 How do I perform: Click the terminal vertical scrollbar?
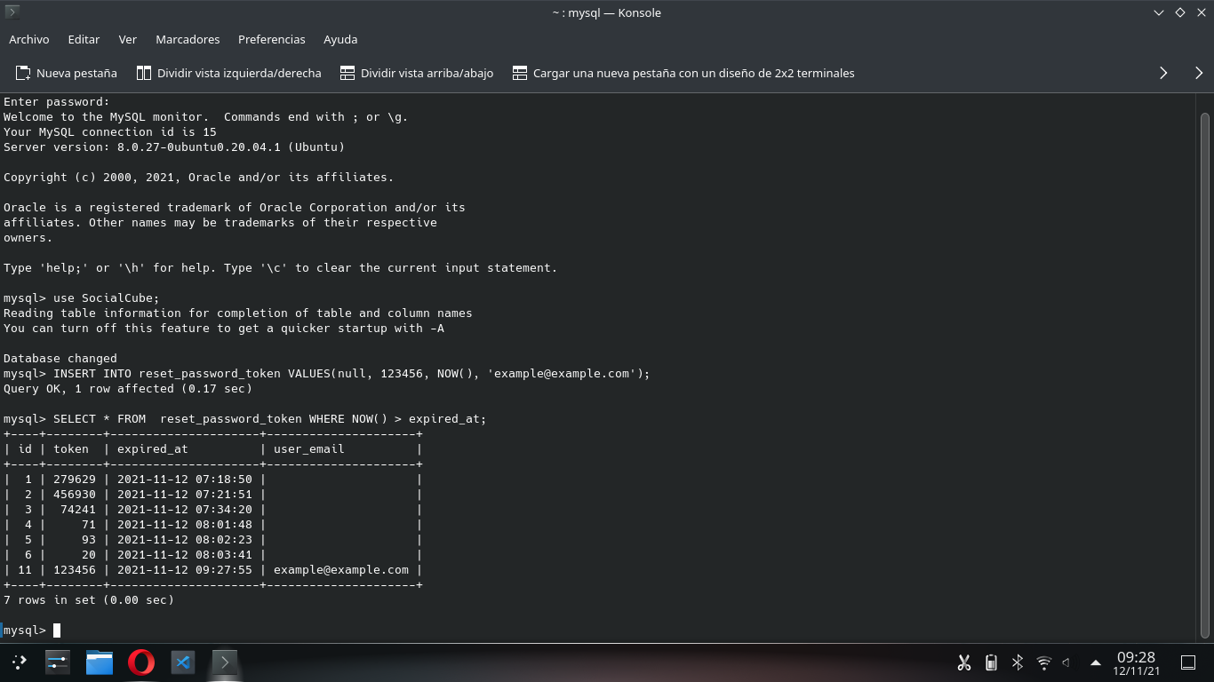1205,375
